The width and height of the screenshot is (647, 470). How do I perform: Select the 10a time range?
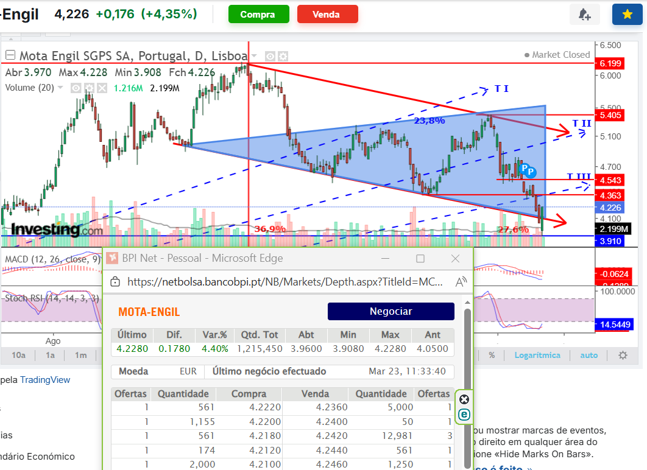[x=18, y=355]
